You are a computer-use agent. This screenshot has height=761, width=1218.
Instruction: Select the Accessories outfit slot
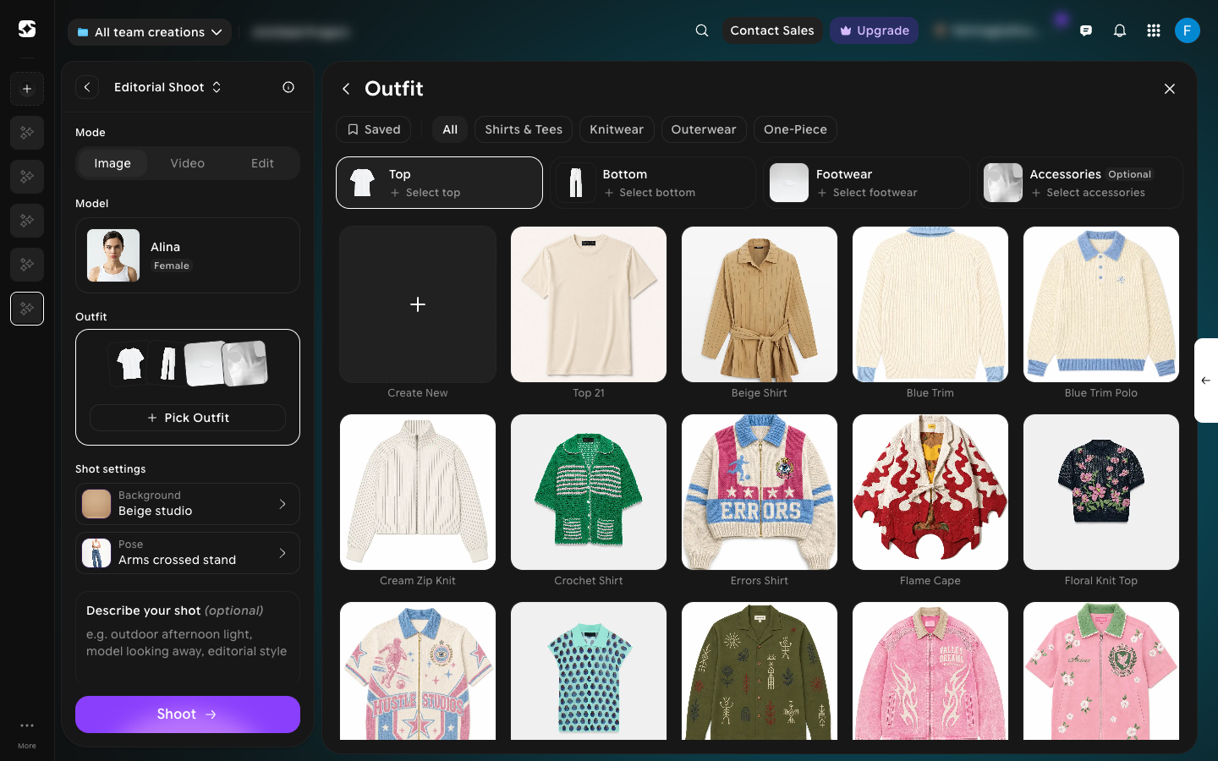(x=1080, y=183)
